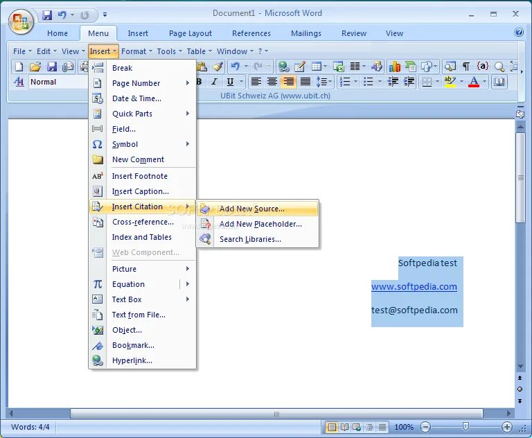
Task: Click the www.softpedia.com link
Action: (414, 286)
